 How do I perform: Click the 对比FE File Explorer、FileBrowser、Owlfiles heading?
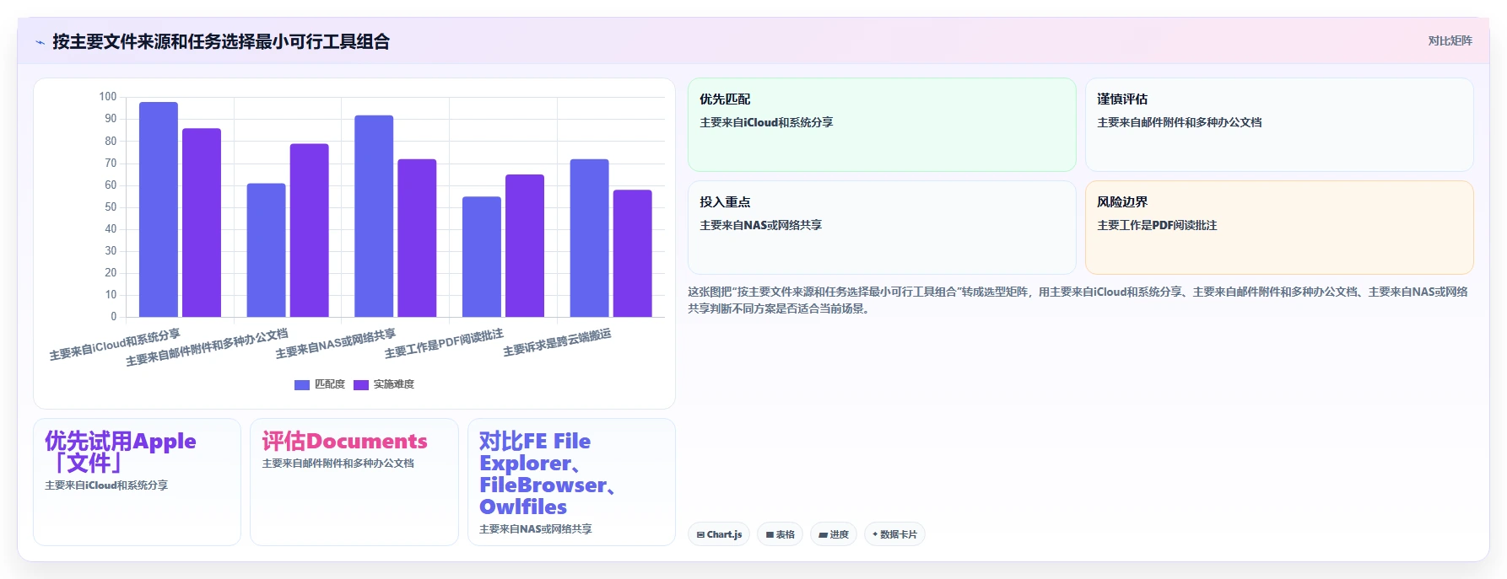coord(547,474)
